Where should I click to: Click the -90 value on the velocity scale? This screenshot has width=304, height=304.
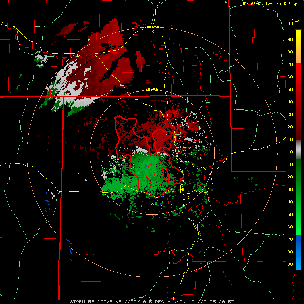289,264
